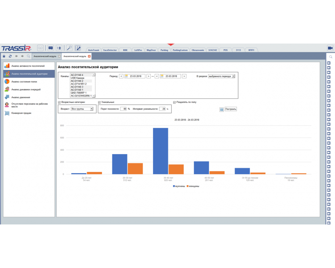Select USB Камера in channel list
This screenshot has width=335, height=268.
pyautogui.click(x=81, y=78)
